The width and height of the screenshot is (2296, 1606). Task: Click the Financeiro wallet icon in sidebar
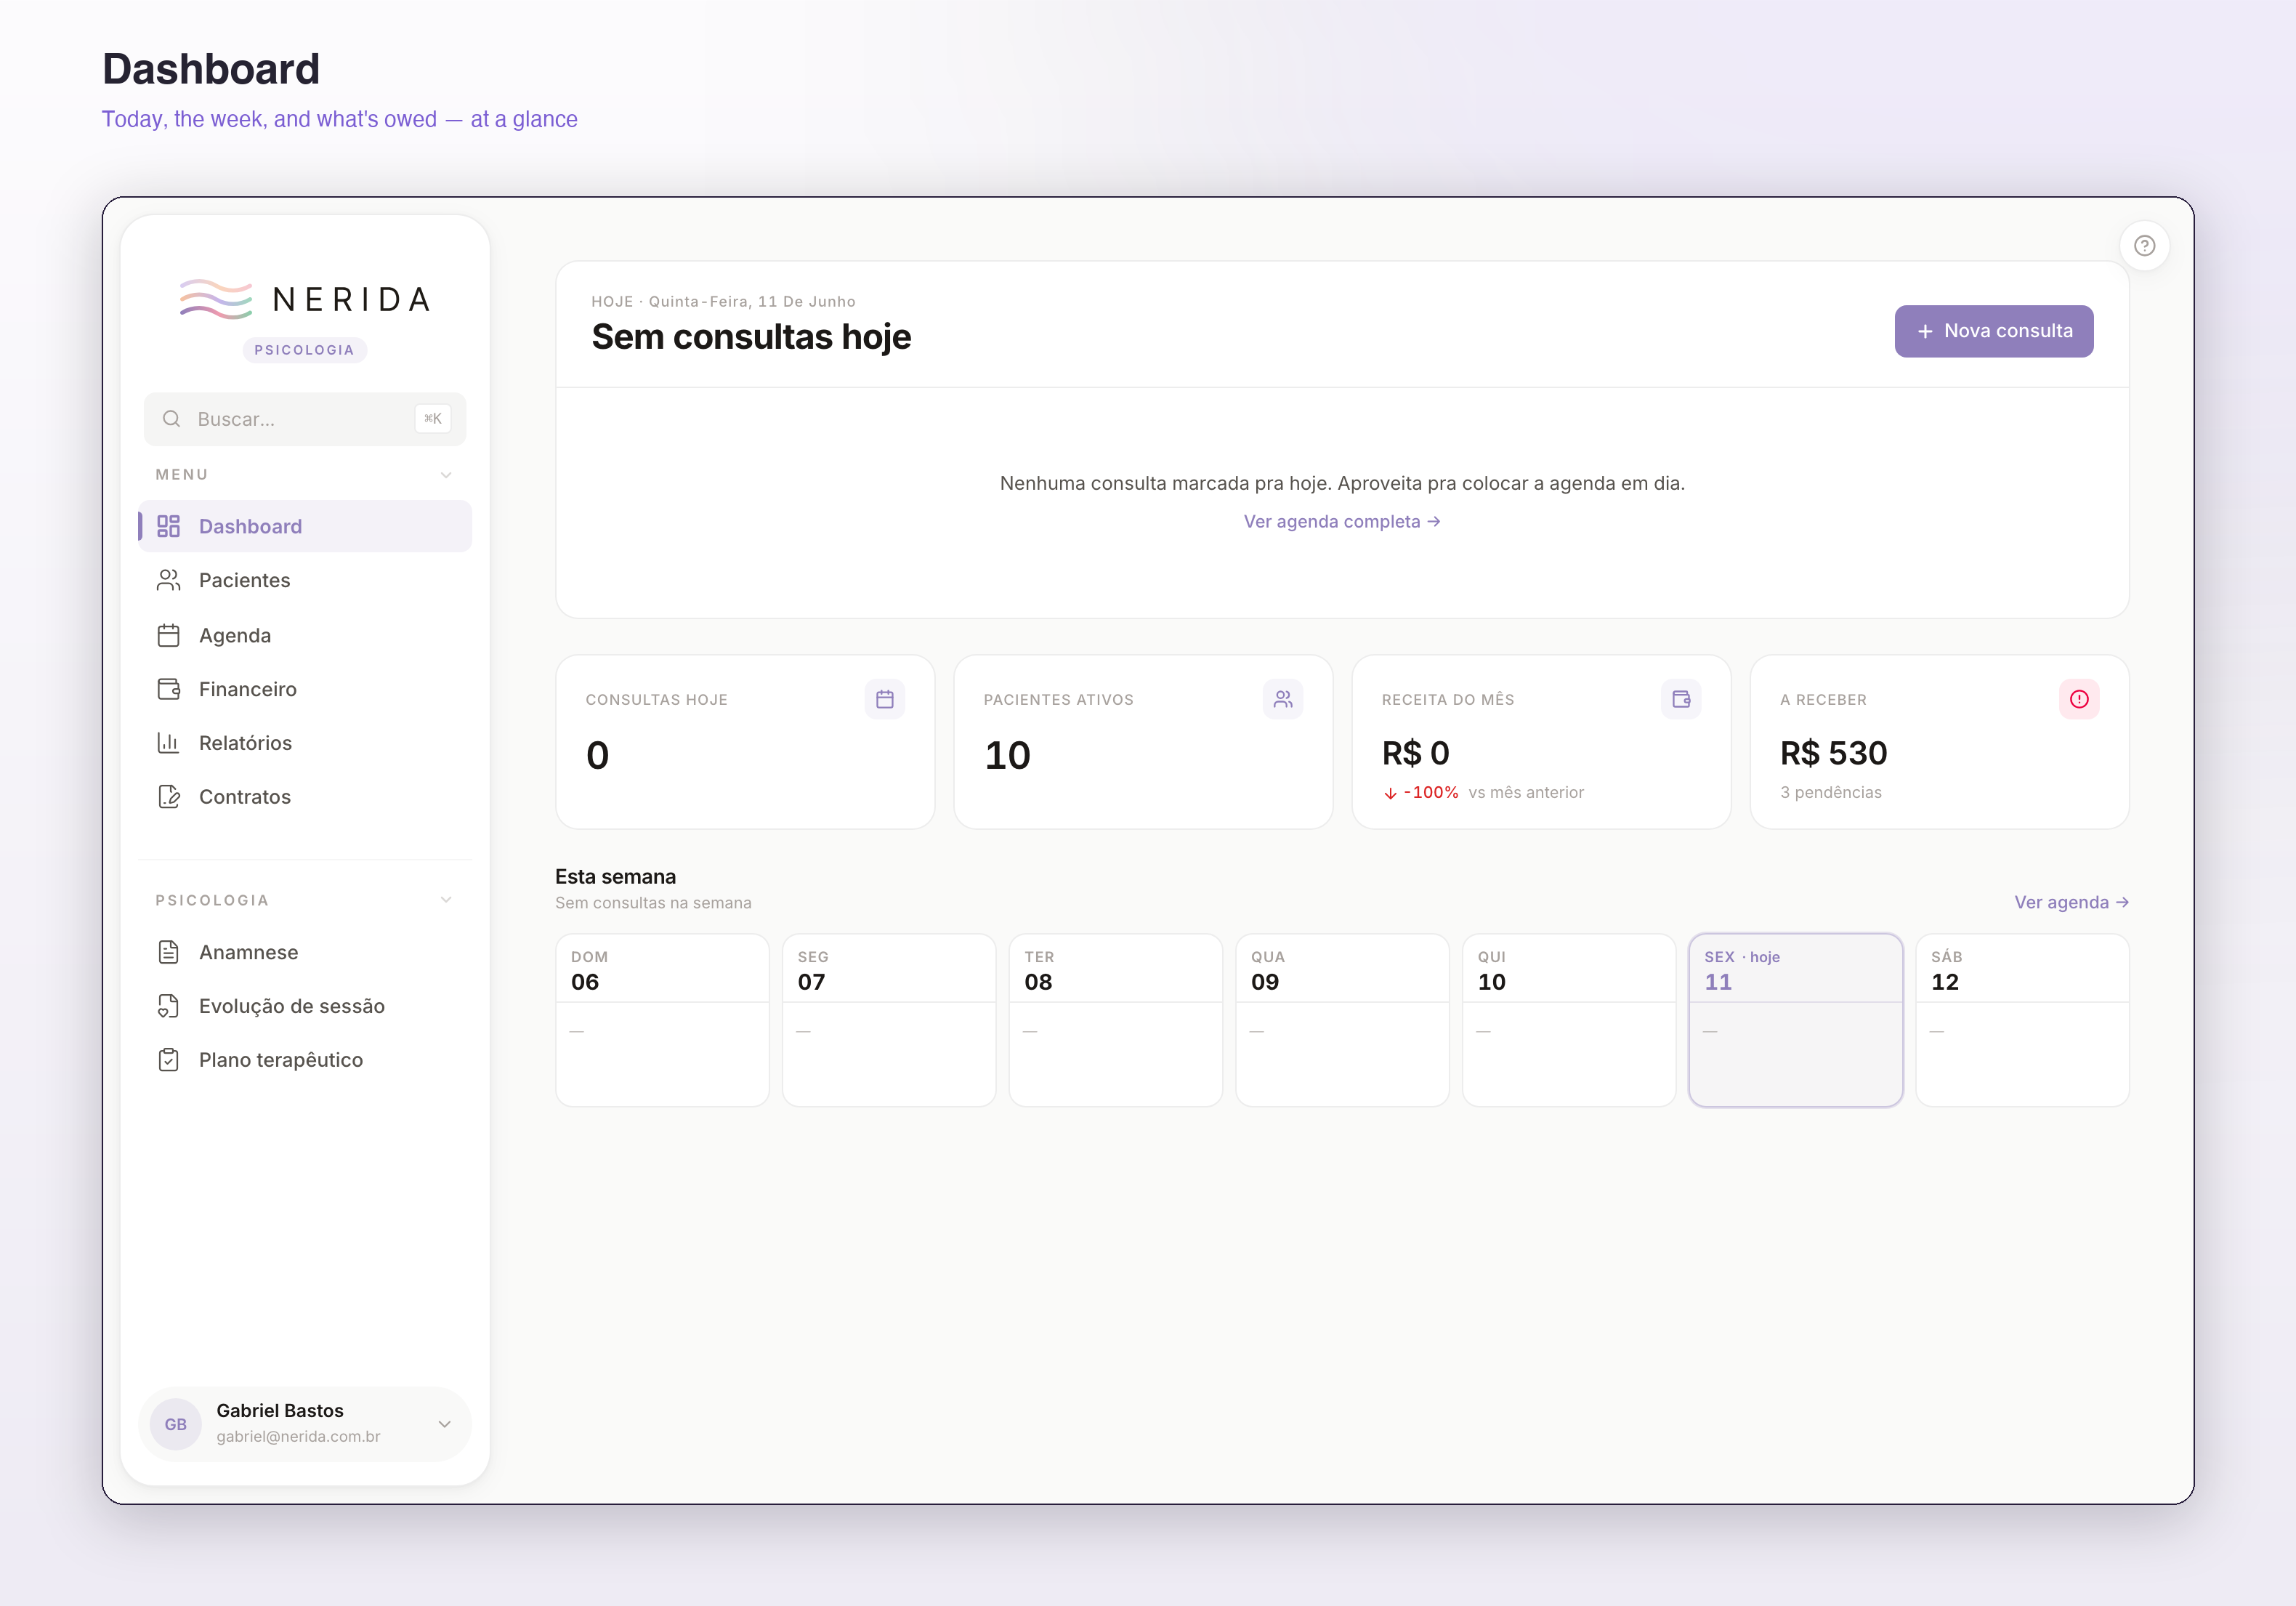point(168,689)
